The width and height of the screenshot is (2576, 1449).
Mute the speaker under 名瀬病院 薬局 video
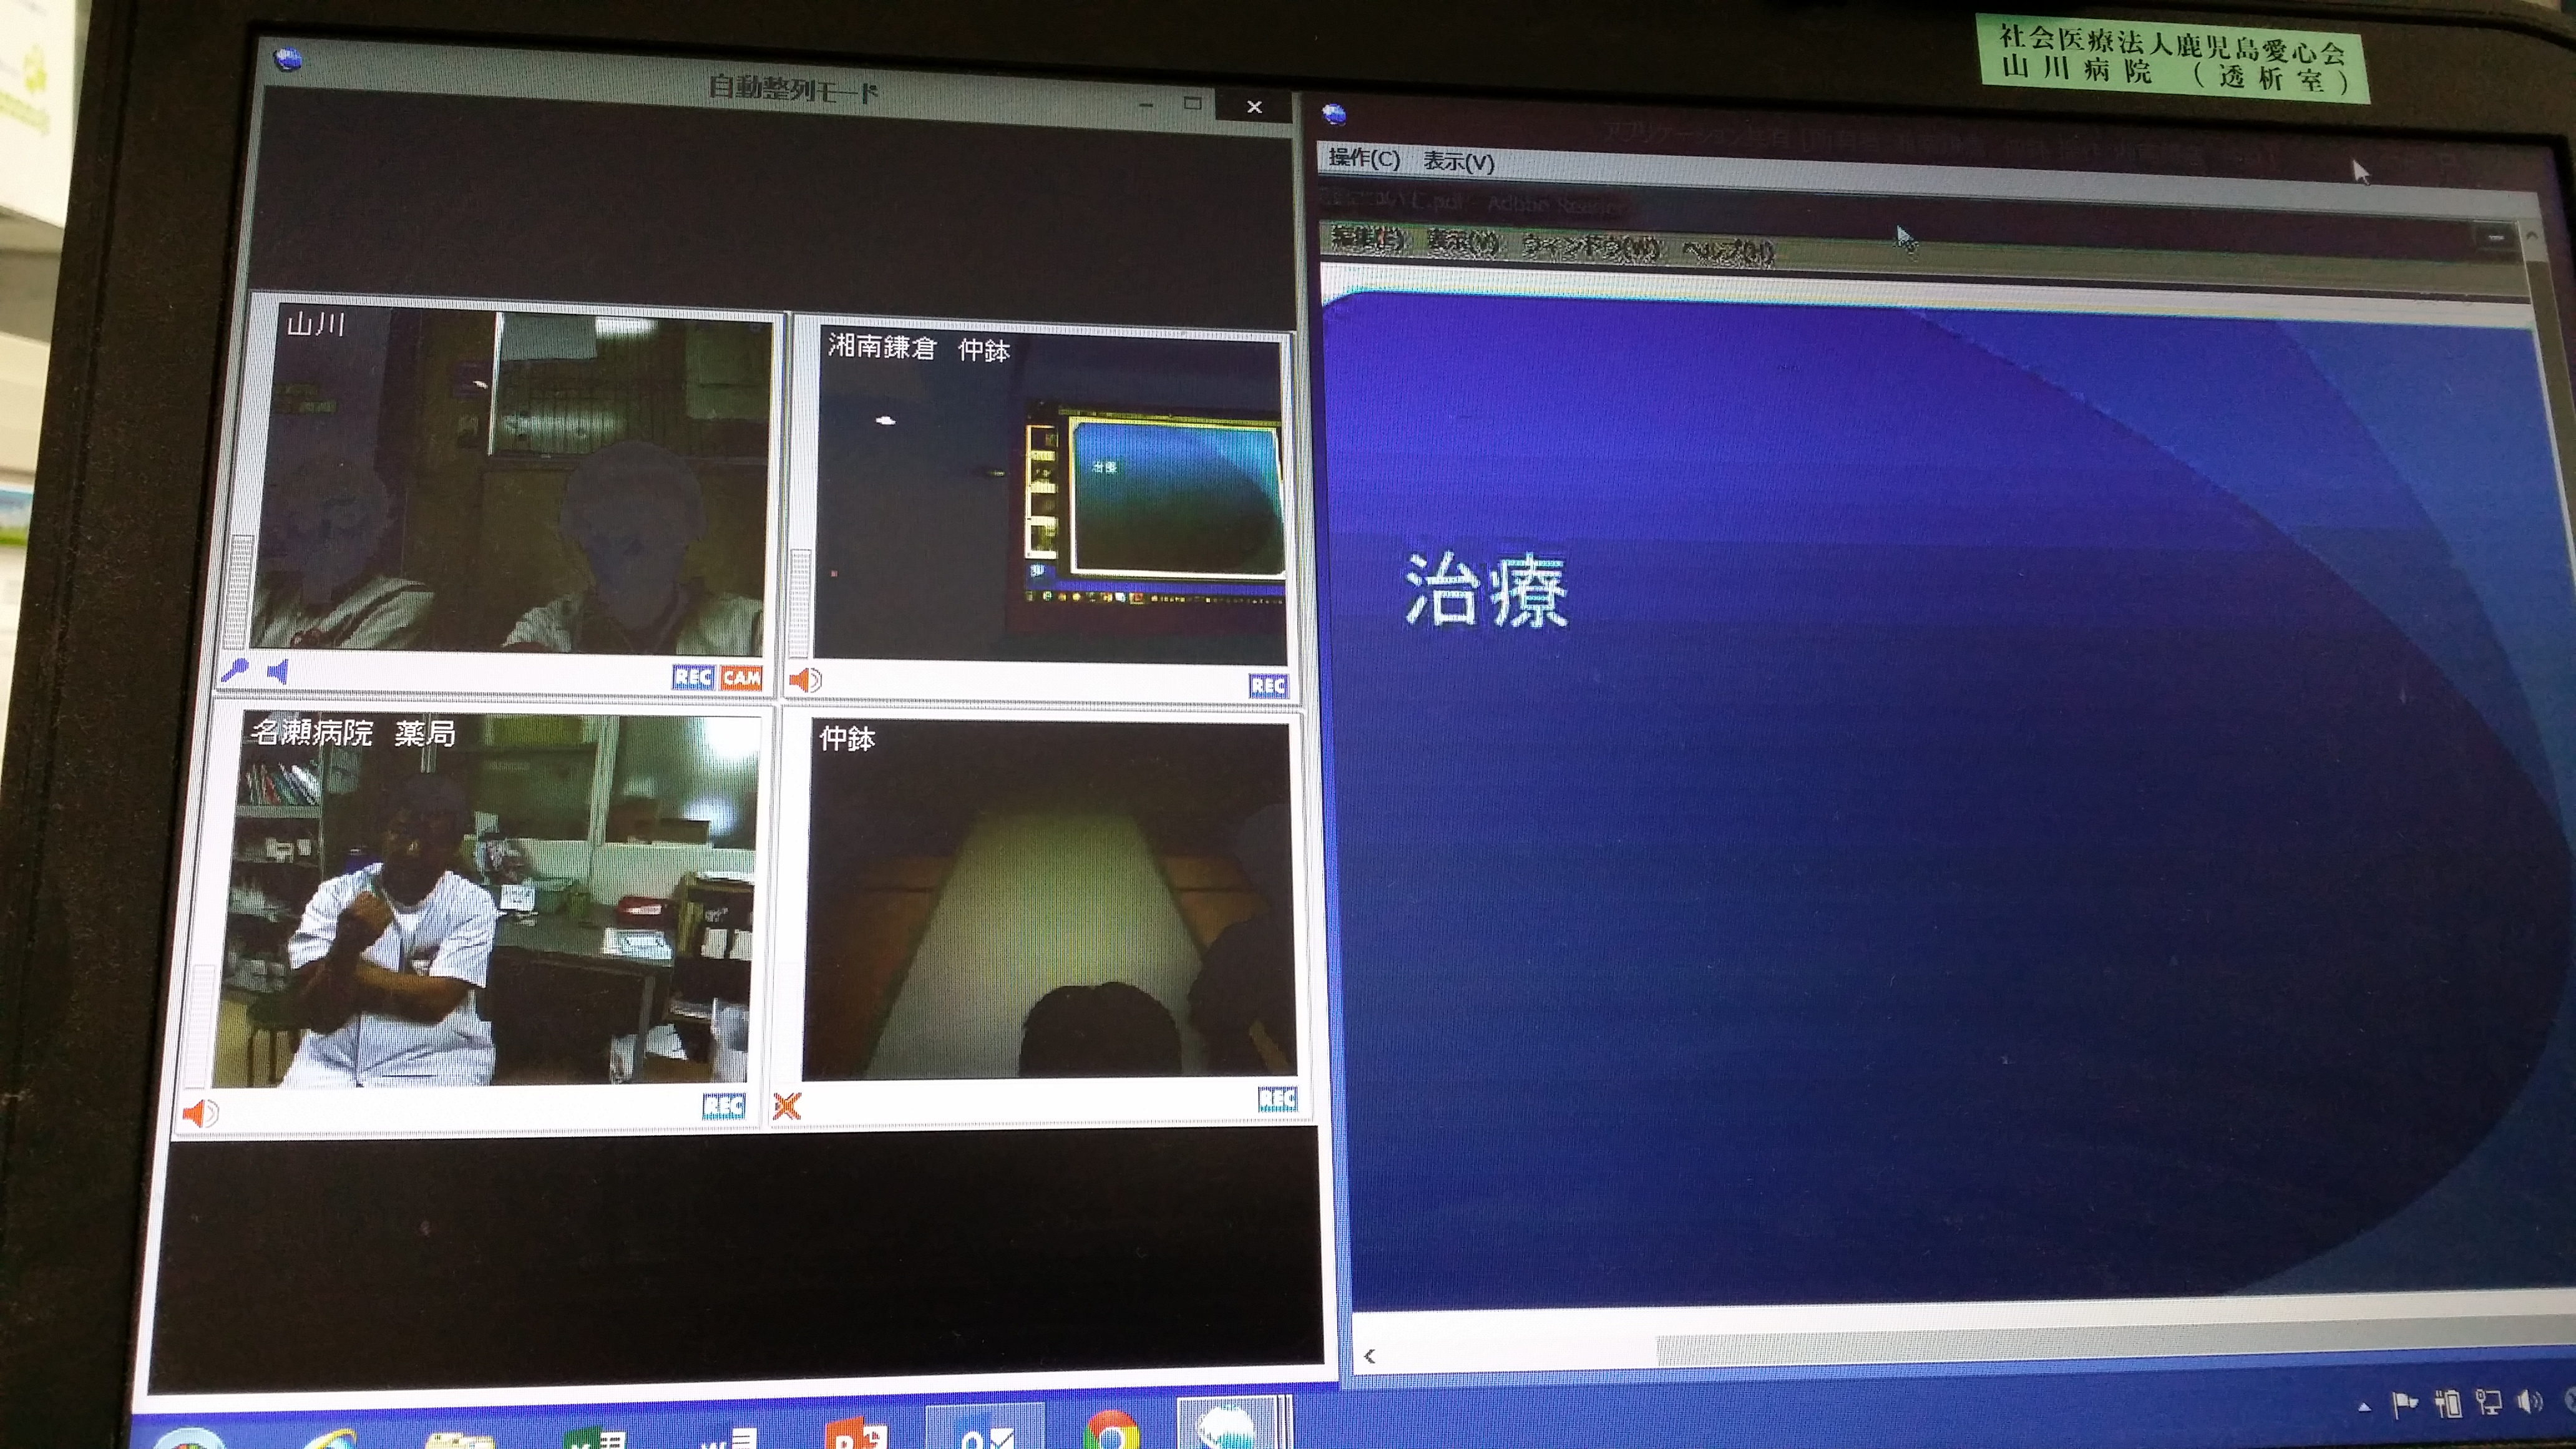pos(200,1112)
